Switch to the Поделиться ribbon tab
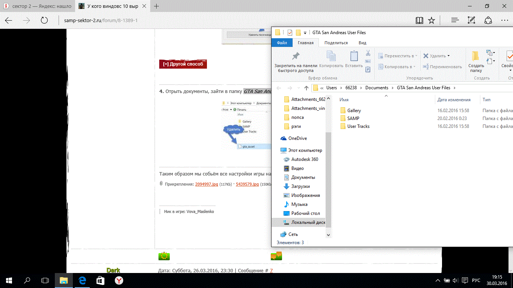The image size is (513, 288). point(336,43)
